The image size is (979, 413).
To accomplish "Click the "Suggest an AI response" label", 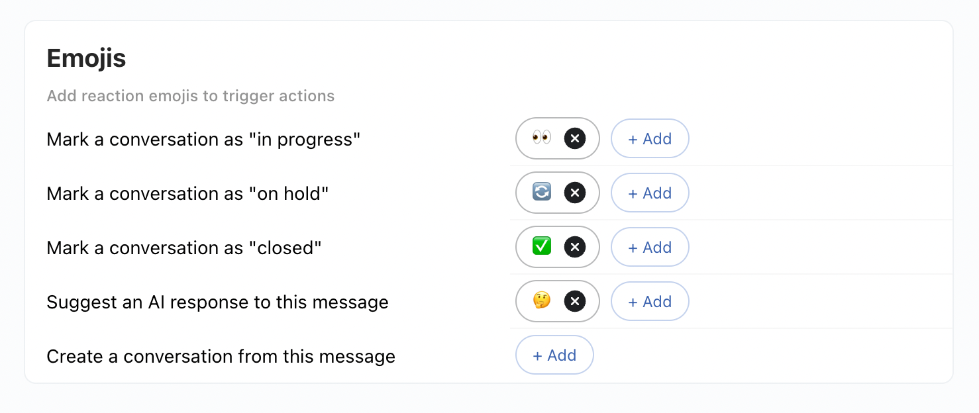I will (x=217, y=302).
